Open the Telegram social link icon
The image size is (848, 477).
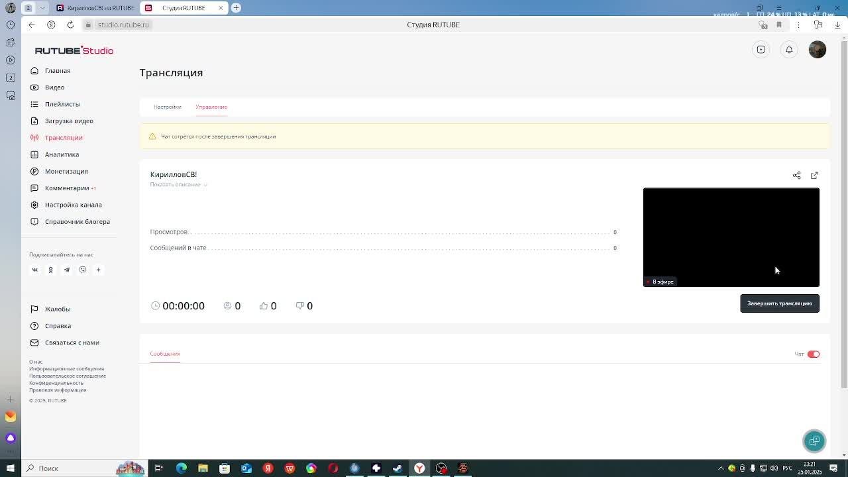[x=66, y=270]
